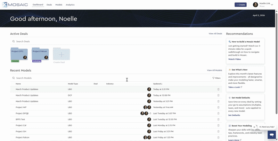This screenshot has width=278, height=141.
Task: Open the Project Cal model row
Action: (116, 125)
